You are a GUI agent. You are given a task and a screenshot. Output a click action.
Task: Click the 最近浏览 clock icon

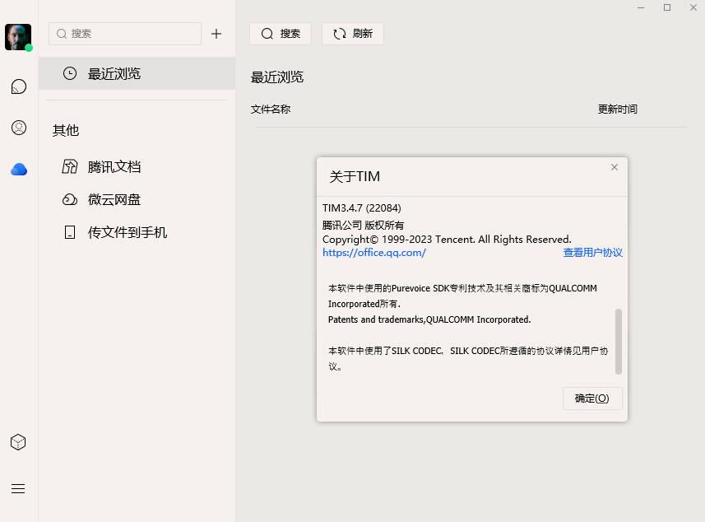point(70,73)
